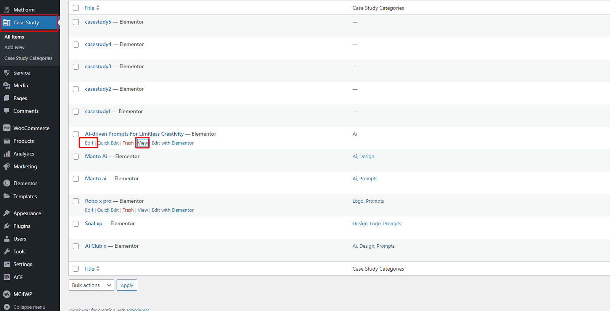Click the Collapse menu arrow icon
The image size is (610, 311).
pyautogui.click(x=7, y=307)
